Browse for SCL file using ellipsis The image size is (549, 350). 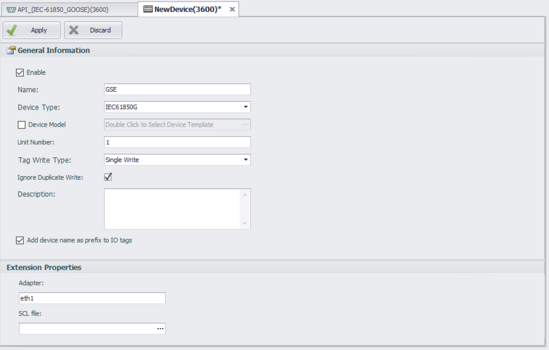coord(160,328)
